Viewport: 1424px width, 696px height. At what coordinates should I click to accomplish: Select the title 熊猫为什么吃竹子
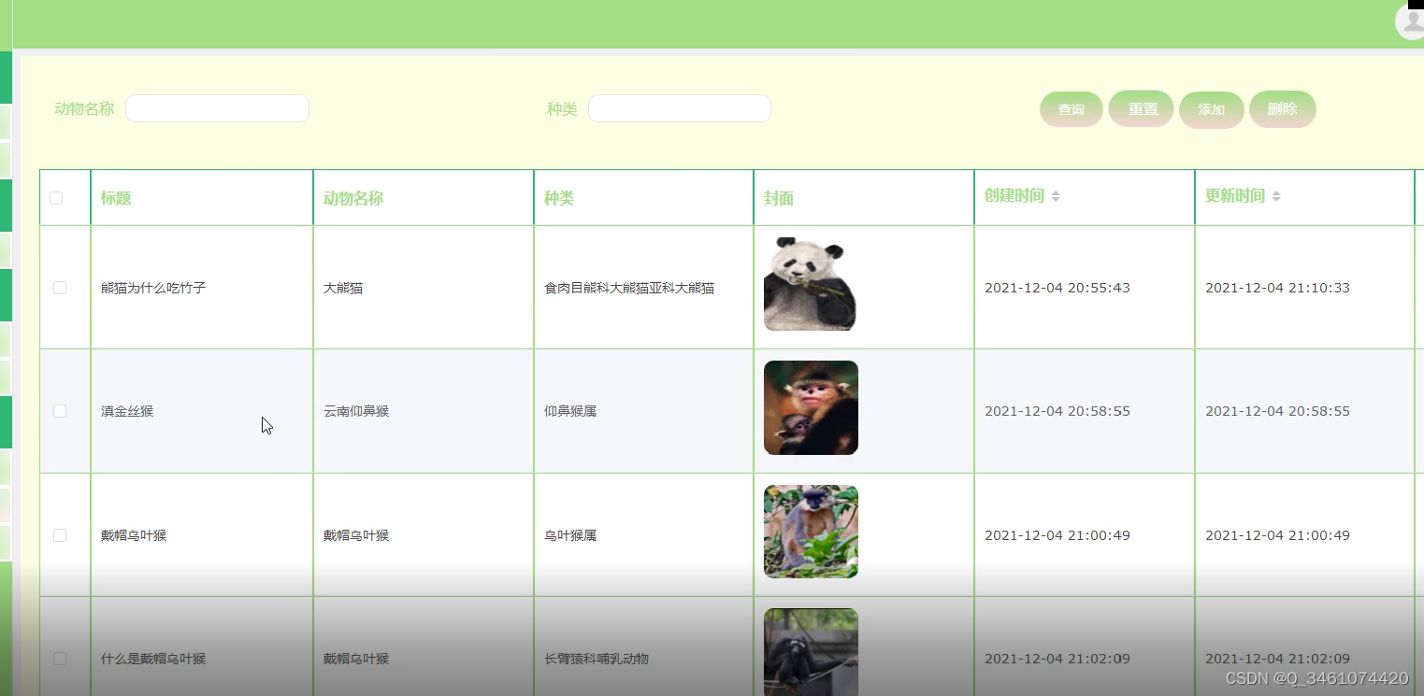click(153, 288)
